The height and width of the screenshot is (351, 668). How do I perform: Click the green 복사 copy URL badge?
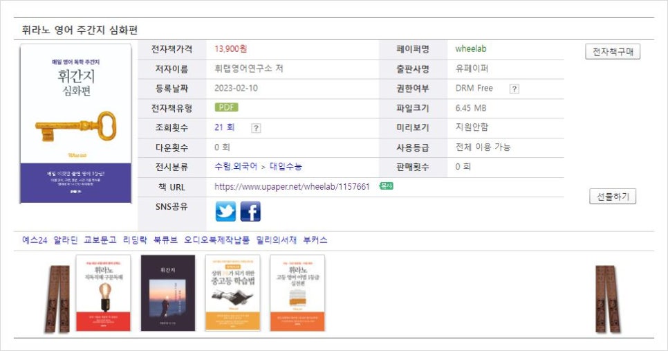386,186
